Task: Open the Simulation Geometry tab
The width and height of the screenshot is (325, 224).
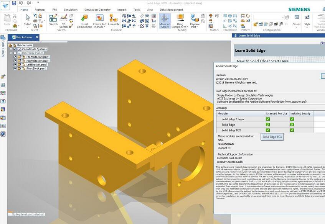Action: [x=97, y=10]
